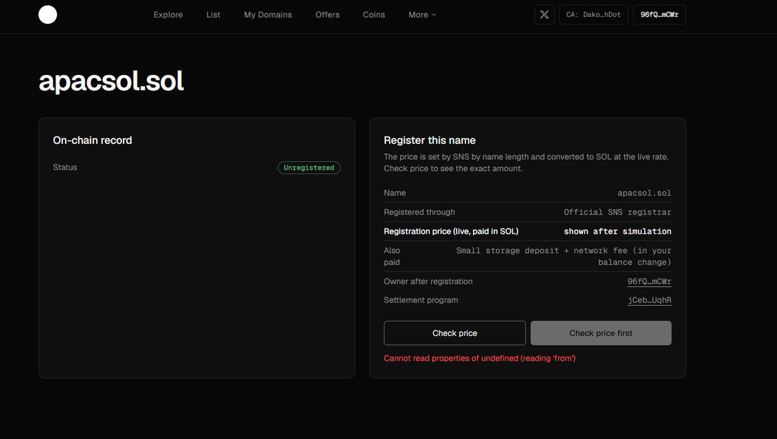Click the Status label in On-chain record
The image size is (777, 439).
pos(65,167)
